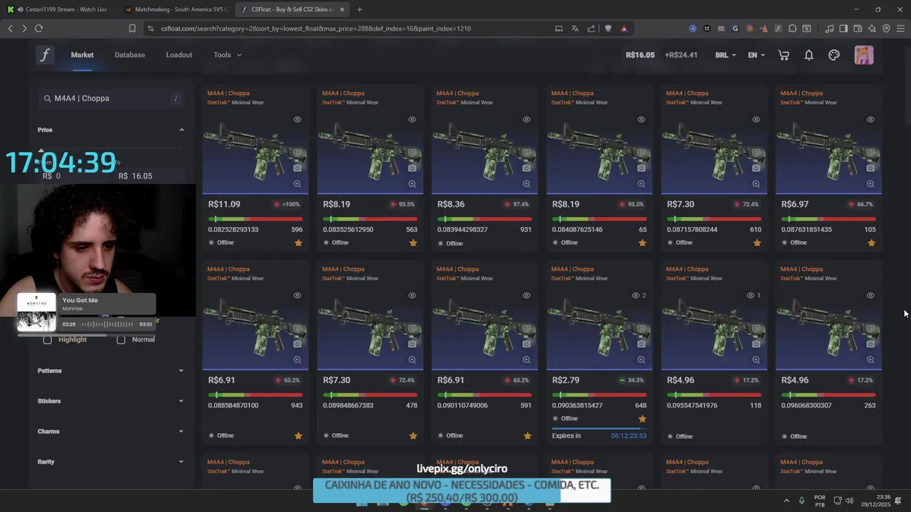
Task: Click the taskbar microphone icon
Action: (x=802, y=500)
